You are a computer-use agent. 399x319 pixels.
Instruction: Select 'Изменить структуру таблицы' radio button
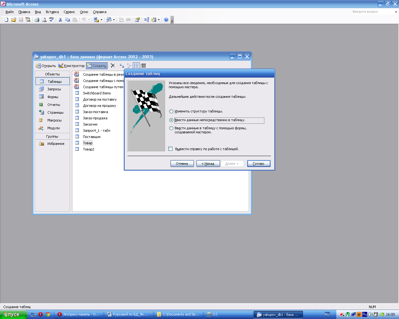pos(171,111)
